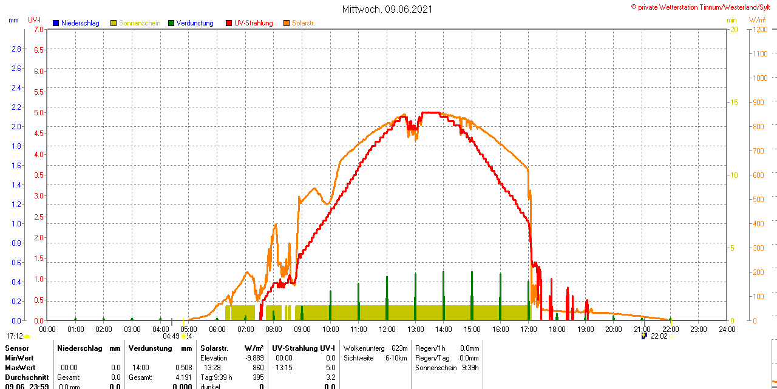Click the small yellow square after 22:02
This screenshot has width=777, height=389.
672,336
